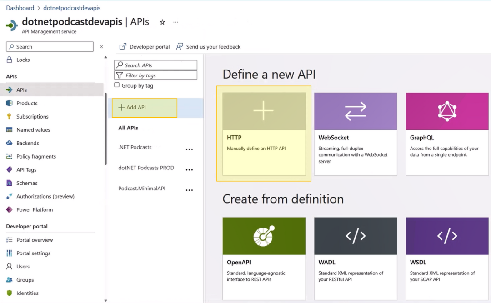
Task: Click the API Management service icon by the title
Action: click(x=12, y=25)
